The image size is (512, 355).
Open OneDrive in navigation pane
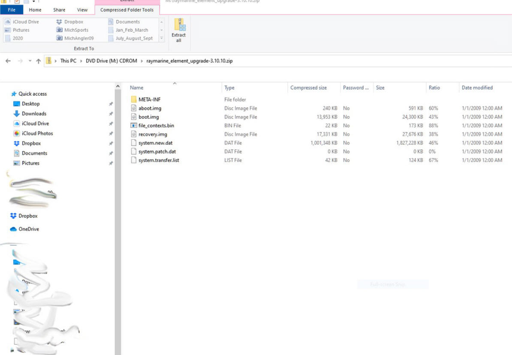tap(28, 229)
